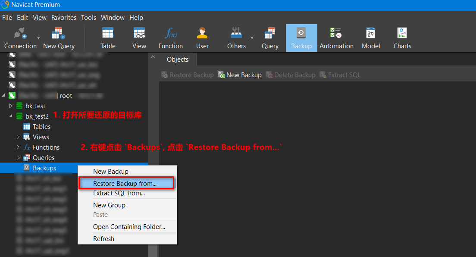Click the Extract SQL button
The image size is (476, 257).
(x=340, y=75)
